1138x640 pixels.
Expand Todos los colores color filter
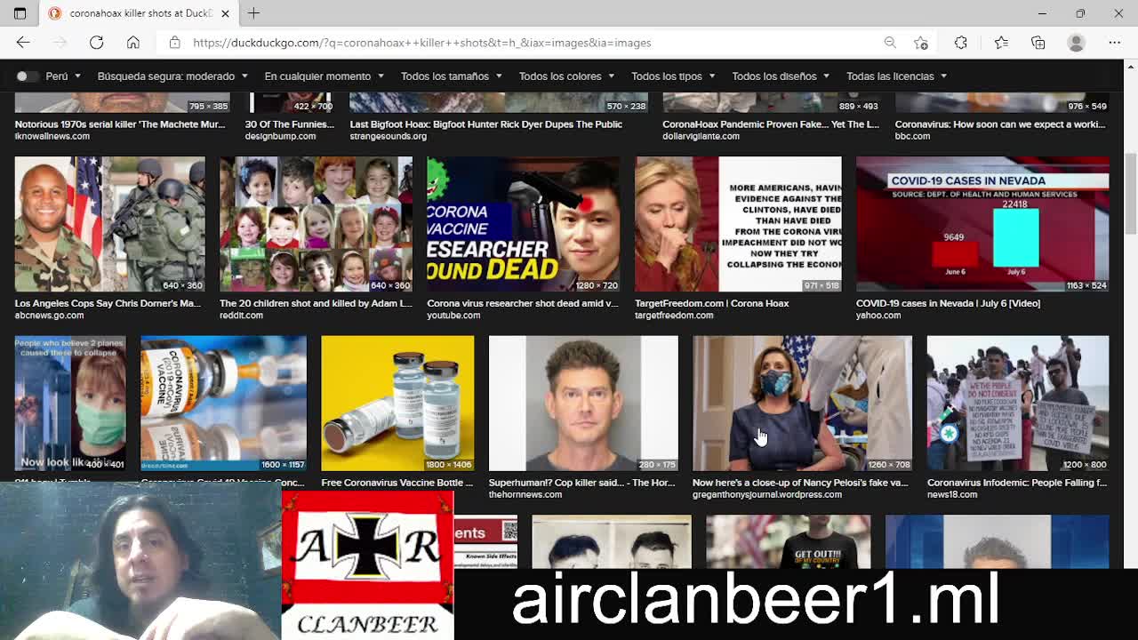(x=566, y=76)
